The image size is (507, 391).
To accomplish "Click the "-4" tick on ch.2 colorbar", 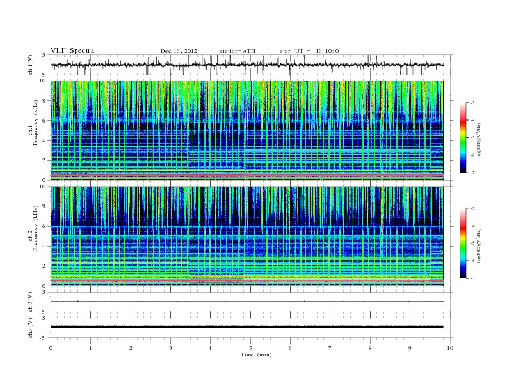I will pos(472,226).
